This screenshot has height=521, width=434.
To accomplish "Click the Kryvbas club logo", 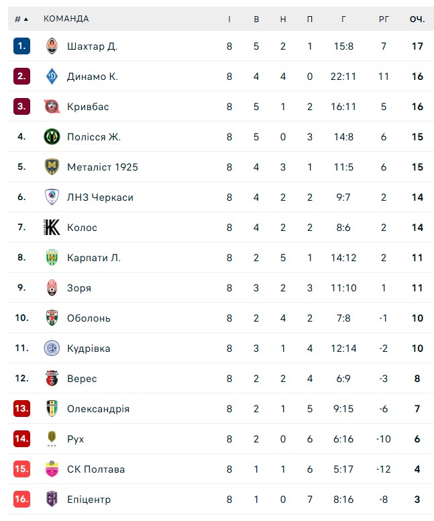I will (52, 107).
